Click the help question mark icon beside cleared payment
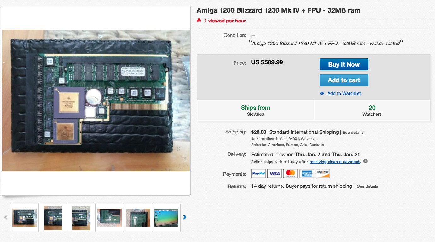Image resolution: width=435 pixels, height=242 pixels. pos(365,161)
